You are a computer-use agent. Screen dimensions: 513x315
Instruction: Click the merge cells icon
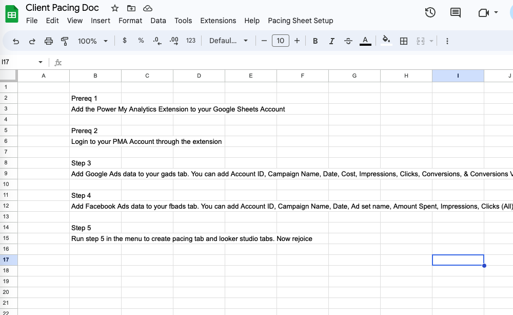(x=421, y=41)
